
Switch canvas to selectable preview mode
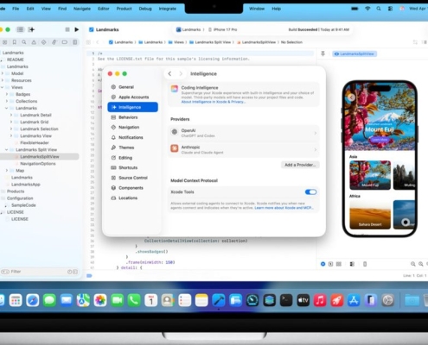pyautogui.click(x=330, y=264)
